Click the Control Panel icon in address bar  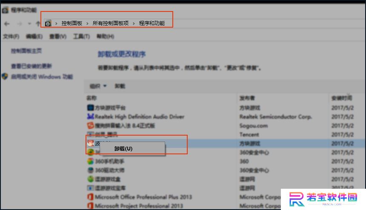point(48,23)
